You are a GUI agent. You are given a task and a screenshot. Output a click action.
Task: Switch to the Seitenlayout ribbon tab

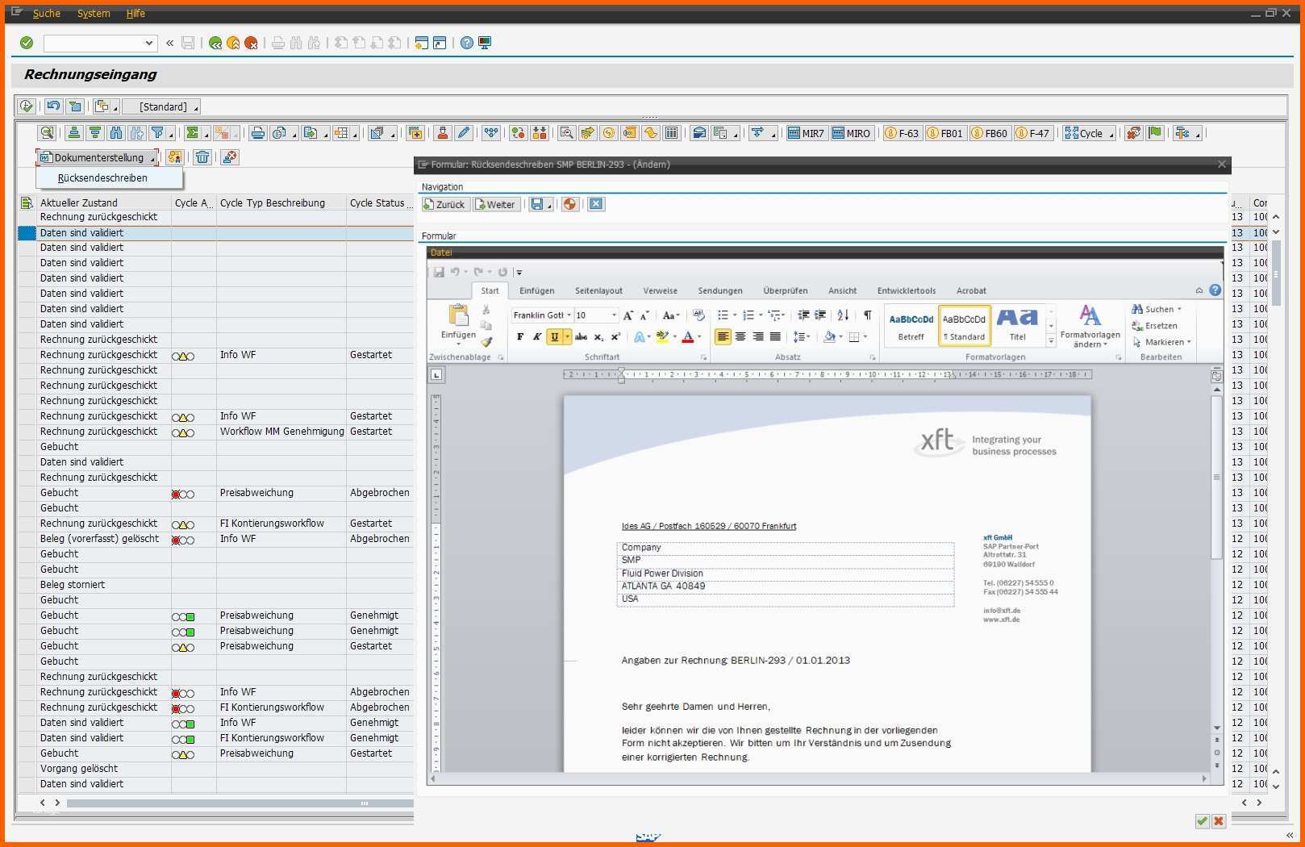click(598, 290)
